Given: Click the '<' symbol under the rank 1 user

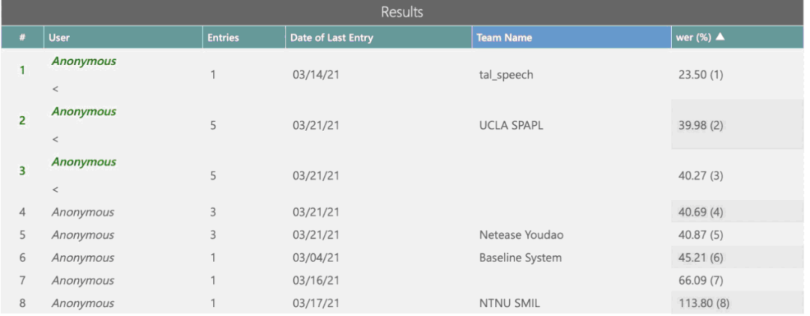Looking at the screenshot, I should [55, 89].
